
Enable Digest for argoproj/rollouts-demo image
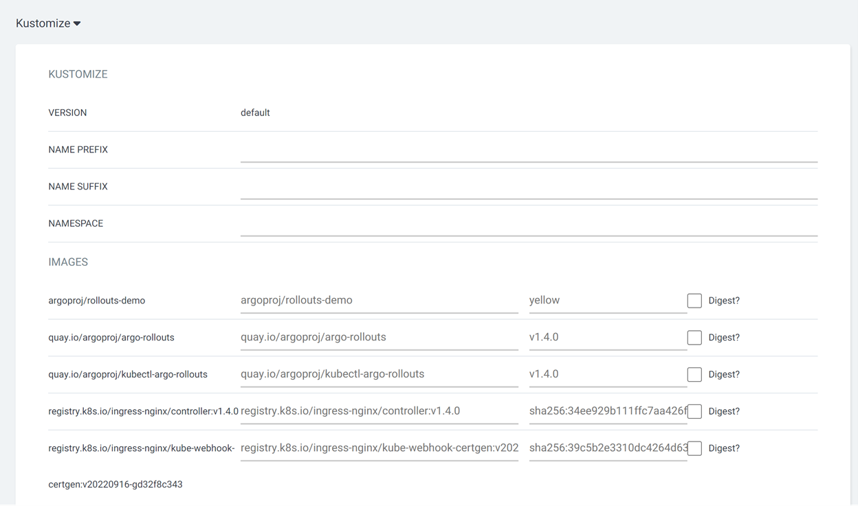(x=694, y=301)
